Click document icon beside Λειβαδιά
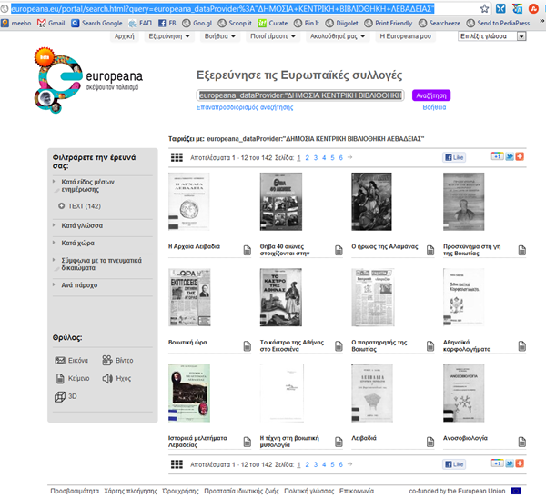Image resolution: width=546 pixels, height=498 pixels. point(430,442)
